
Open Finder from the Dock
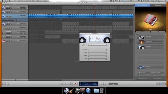click(x=66, y=90)
